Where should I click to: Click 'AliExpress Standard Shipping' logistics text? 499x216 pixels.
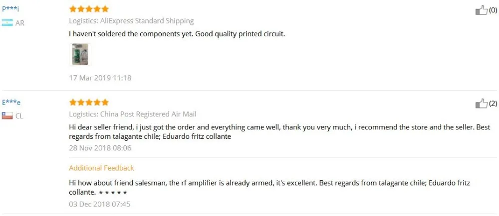pos(147,21)
